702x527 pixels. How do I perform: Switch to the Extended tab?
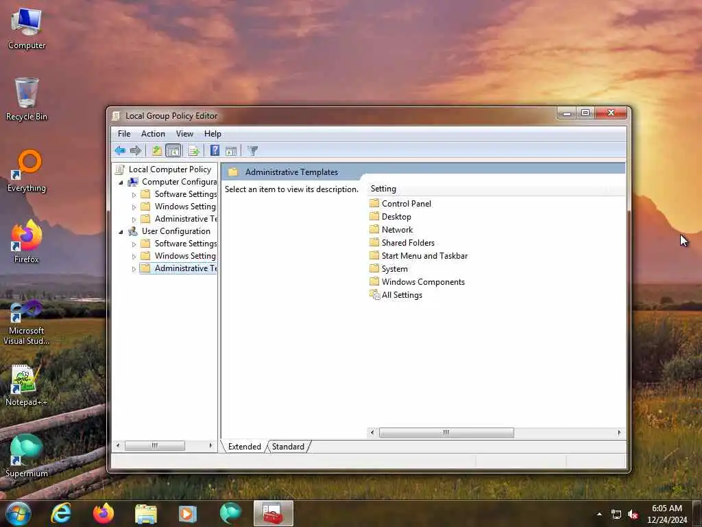[245, 446]
